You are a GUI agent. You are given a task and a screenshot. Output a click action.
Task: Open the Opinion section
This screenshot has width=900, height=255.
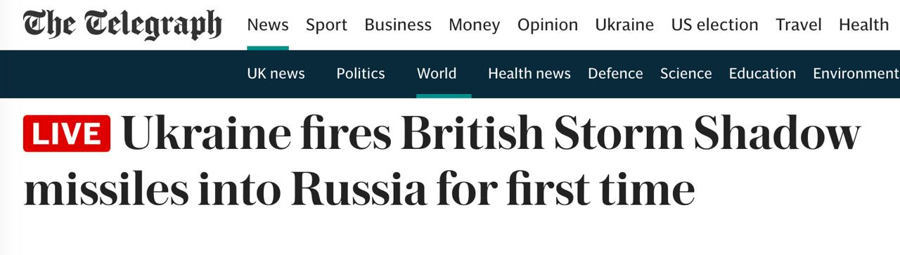click(548, 25)
